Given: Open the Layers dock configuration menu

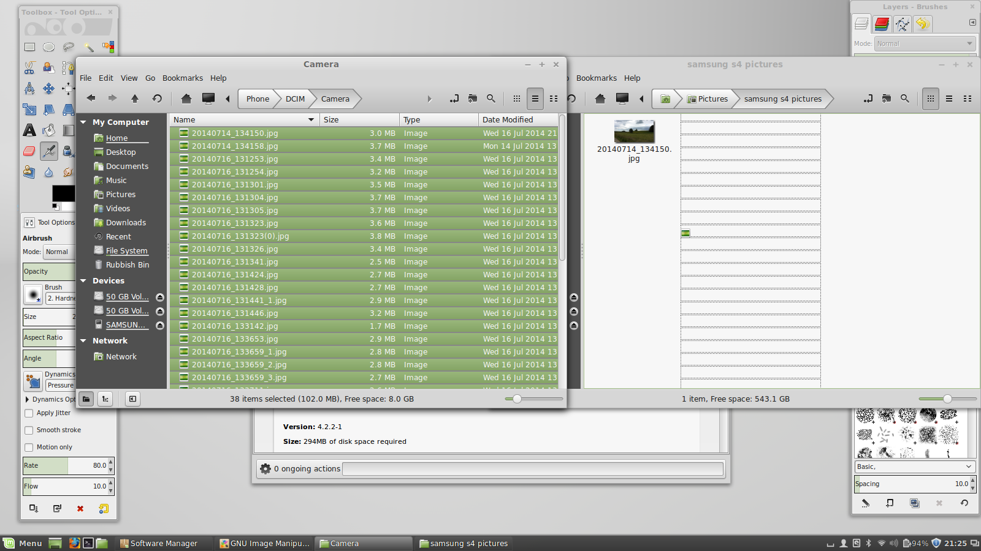Looking at the screenshot, I should click(x=972, y=23).
